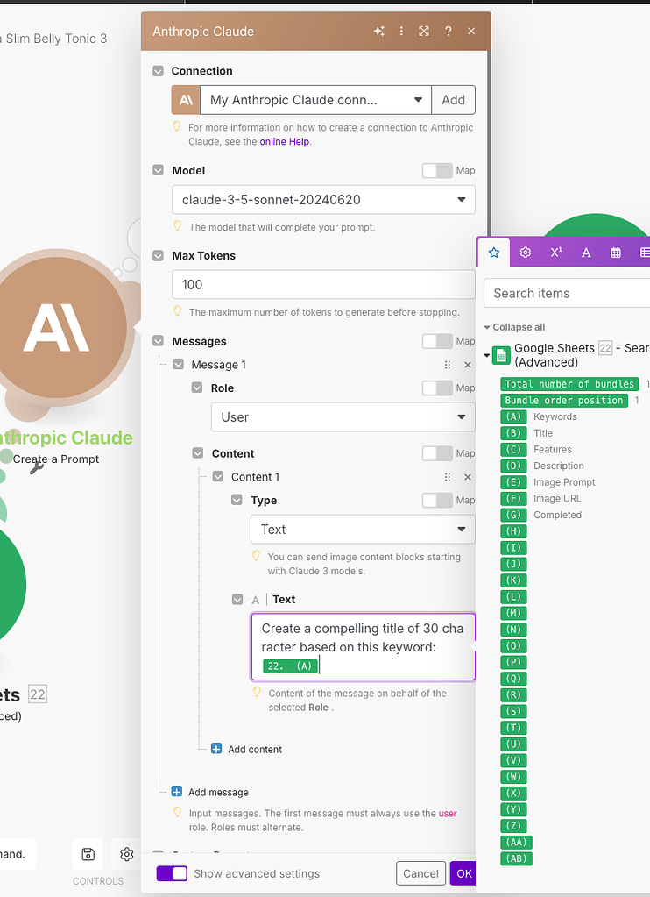Click Add content link

point(255,750)
